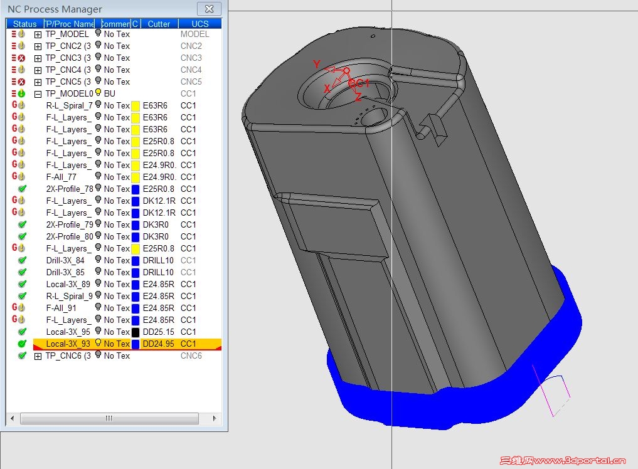Click the UCS column header
The height and width of the screenshot is (469, 638).
(x=199, y=24)
